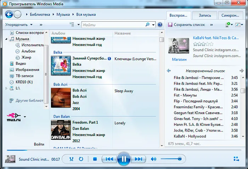Select the Lonely song title

(x=120, y=123)
